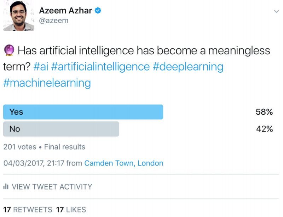This screenshot has height=217, width=283.
Task: Select the Yes poll result bar
Action: (83, 112)
